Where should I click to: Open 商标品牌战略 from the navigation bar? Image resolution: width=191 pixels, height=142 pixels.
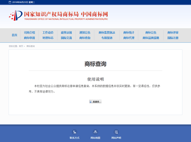(x=151, y=38)
